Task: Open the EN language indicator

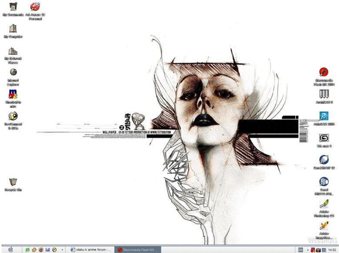Action: tap(300, 250)
